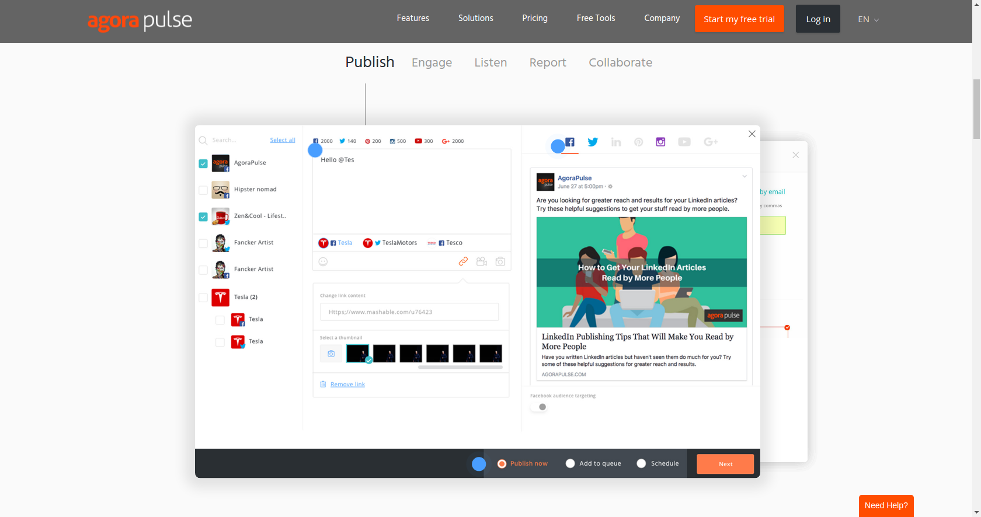Viewport: 981px width, 517px height.
Task: Check the Hipster nomad checkbox
Action: pyautogui.click(x=203, y=190)
